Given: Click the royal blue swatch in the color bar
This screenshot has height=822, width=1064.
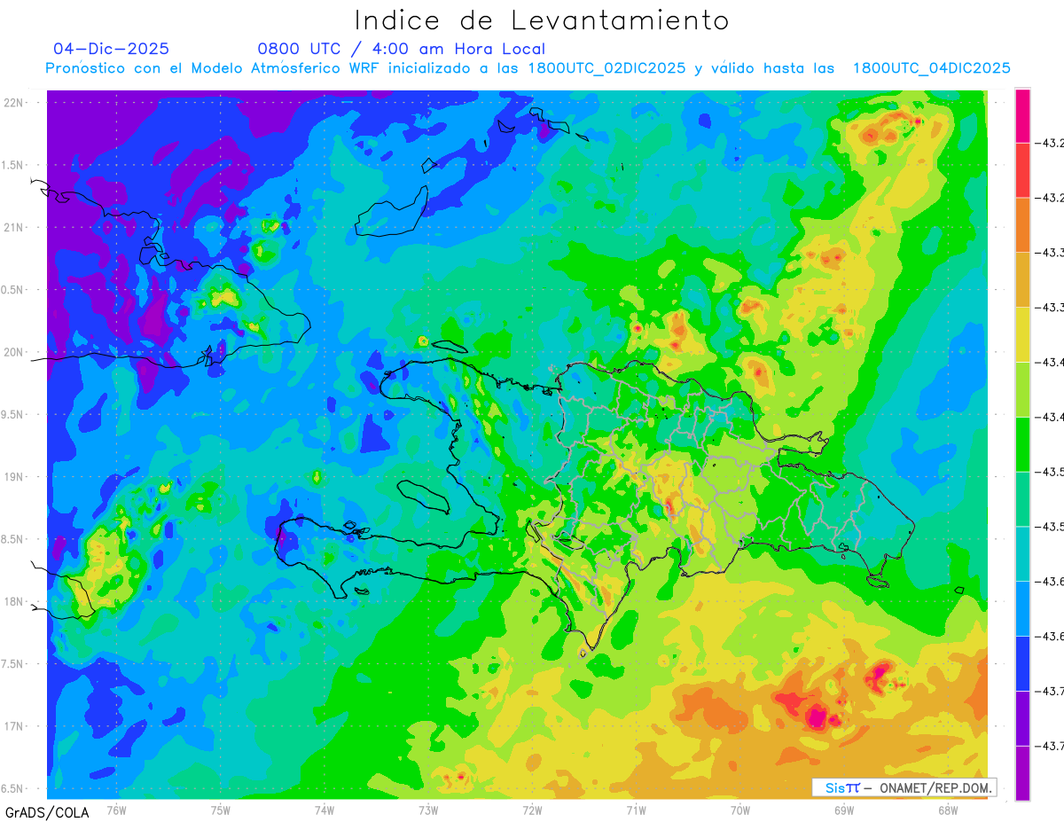Looking at the screenshot, I should pos(1022,664).
